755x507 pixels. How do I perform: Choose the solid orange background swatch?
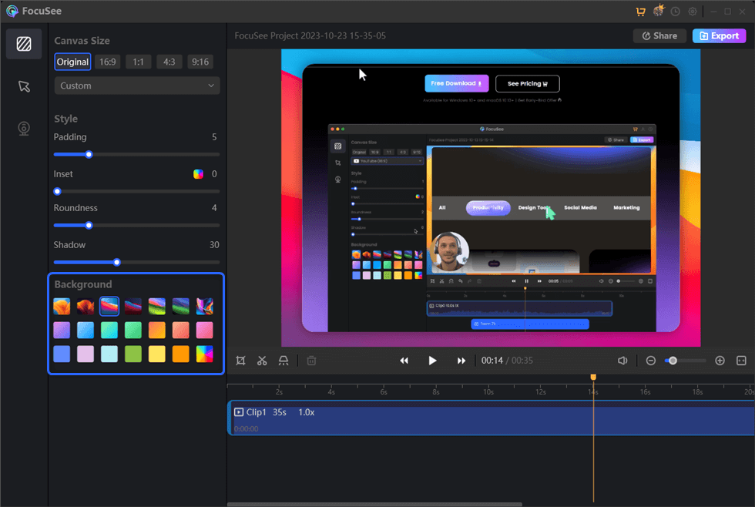coord(180,354)
